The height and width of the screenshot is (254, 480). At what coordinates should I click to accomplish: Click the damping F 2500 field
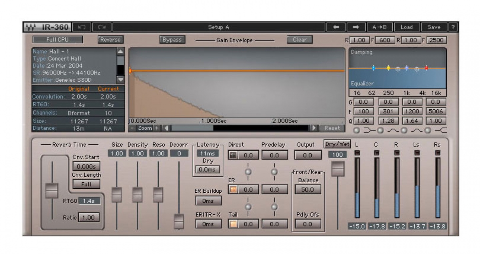pyautogui.click(x=437, y=40)
